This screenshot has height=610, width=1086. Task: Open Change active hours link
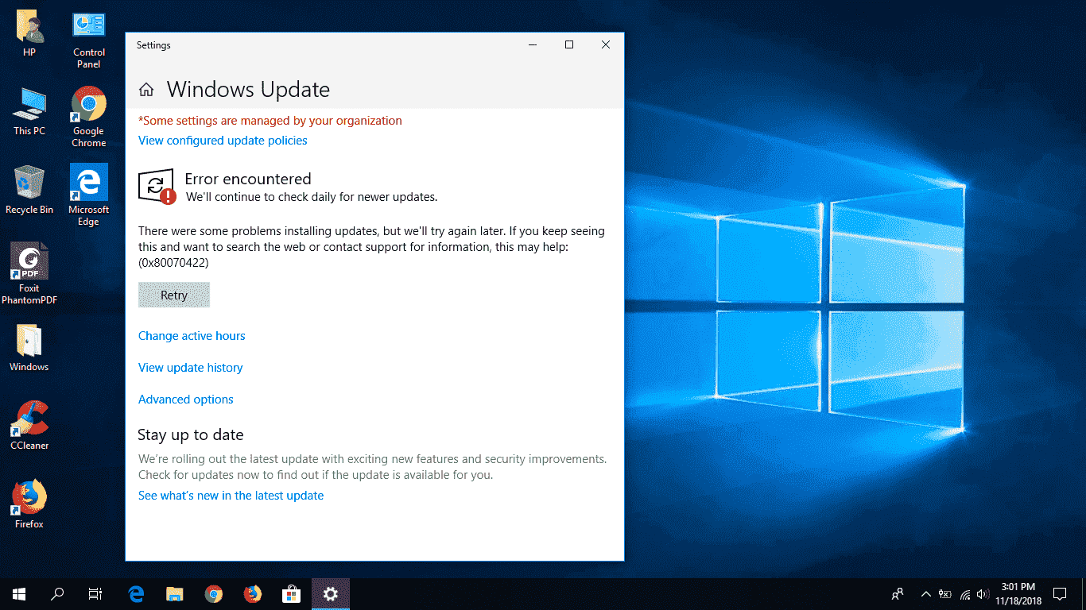point(192,336)
